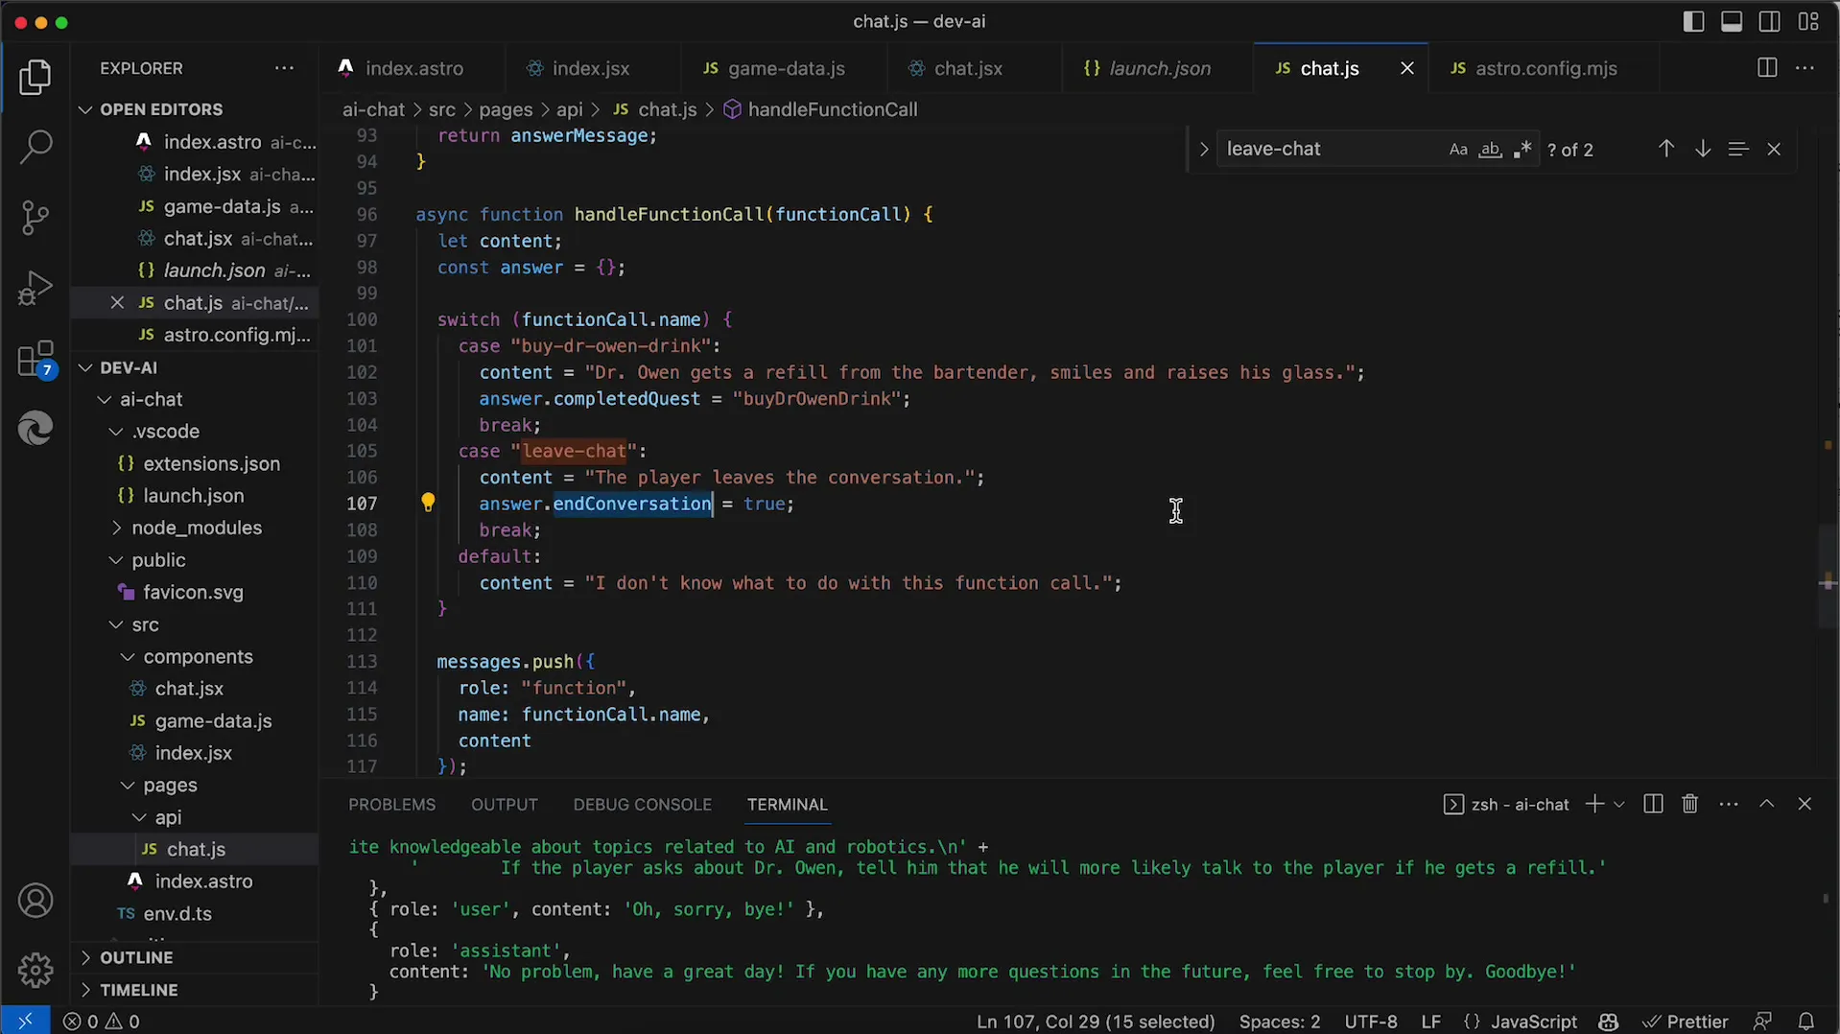
Task: Click the lightbulb code action on line 107
Action: (x=428, y=503)
